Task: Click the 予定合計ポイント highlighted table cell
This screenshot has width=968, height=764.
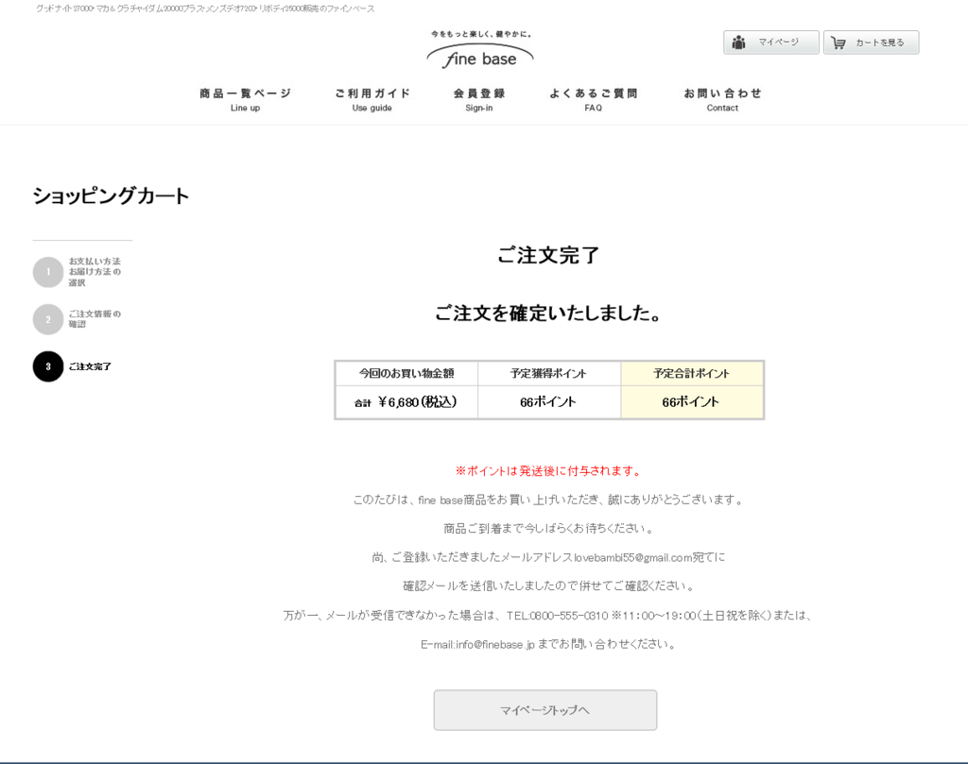Action: [691, 373]
